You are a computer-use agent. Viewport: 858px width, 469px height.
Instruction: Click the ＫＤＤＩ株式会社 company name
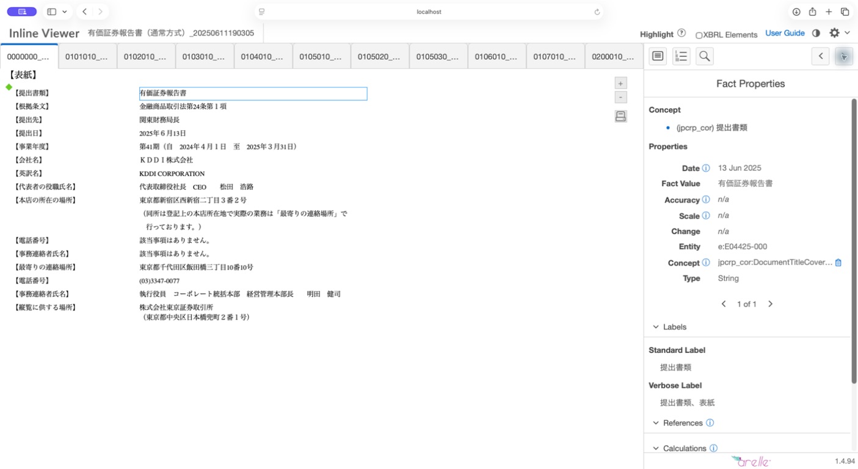point(166,160)
